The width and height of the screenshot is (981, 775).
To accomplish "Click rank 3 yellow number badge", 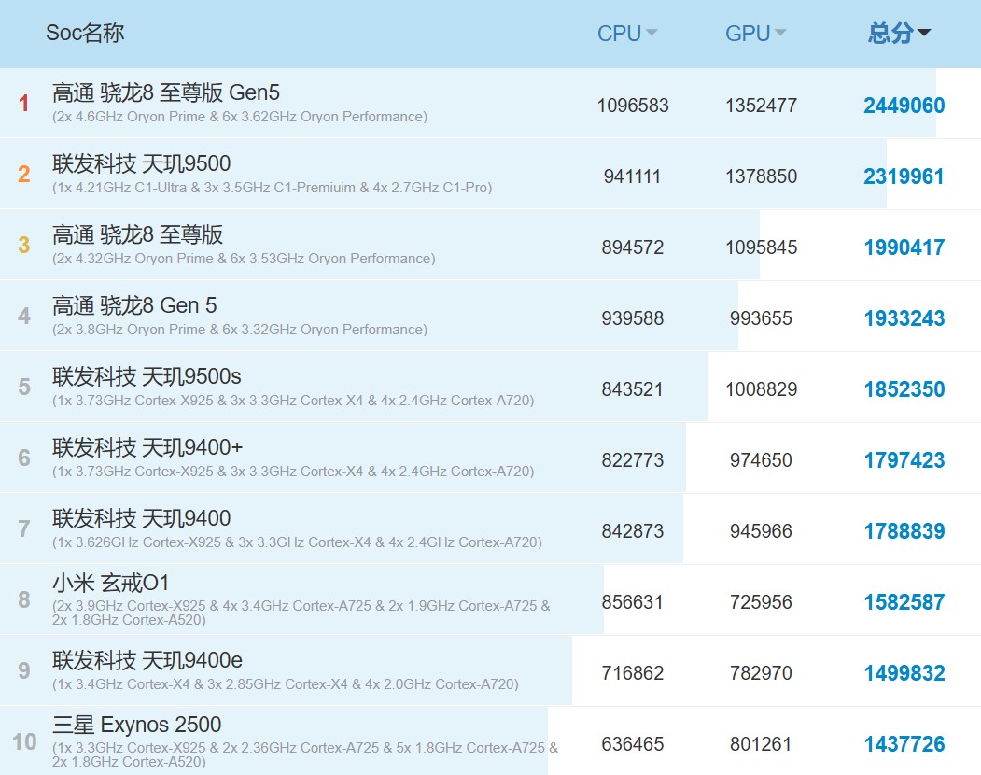I will pyautogui.click(x=24, y=246).
